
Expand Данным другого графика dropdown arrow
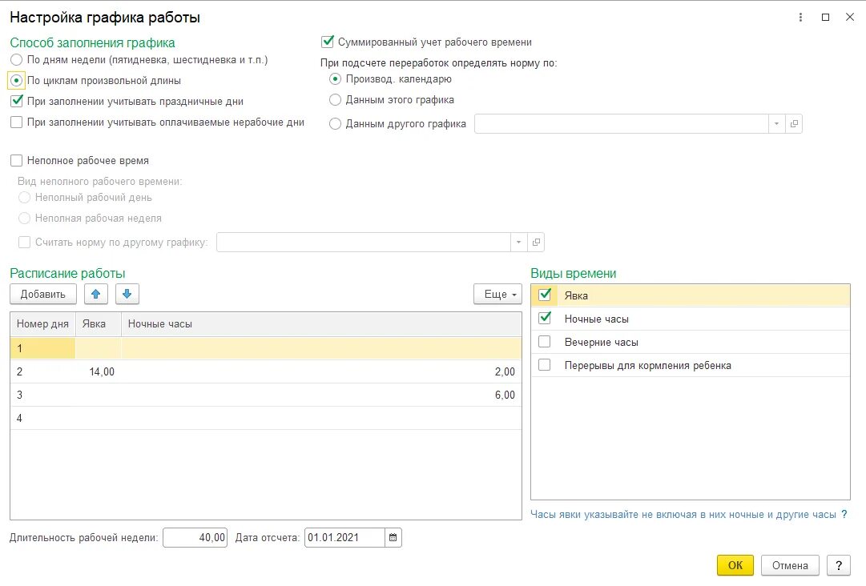776,123
